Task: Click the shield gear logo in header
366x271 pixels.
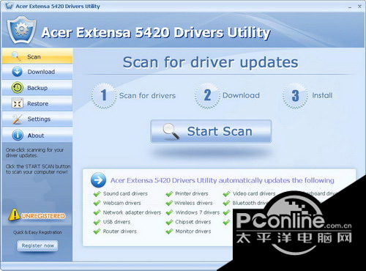Action: click(22, 30)
